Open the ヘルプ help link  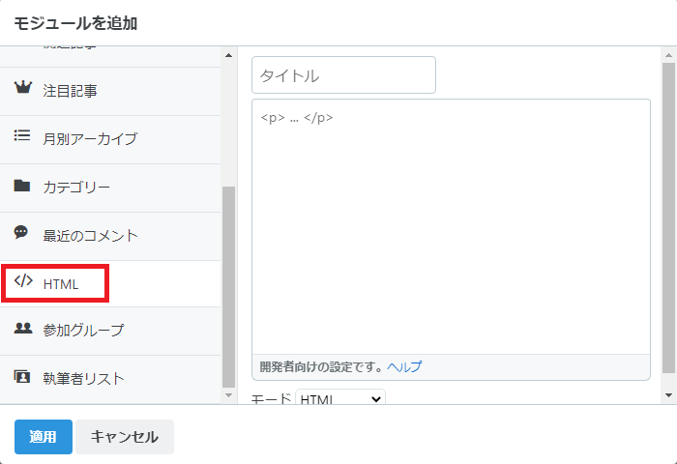(x=404, y=367)
